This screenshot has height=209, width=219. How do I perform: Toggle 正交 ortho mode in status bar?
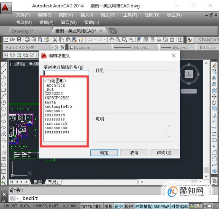pyautogui.click(x=119, y=206)
